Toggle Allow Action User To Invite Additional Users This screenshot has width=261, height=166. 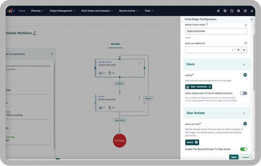click(x=244, y=93)
